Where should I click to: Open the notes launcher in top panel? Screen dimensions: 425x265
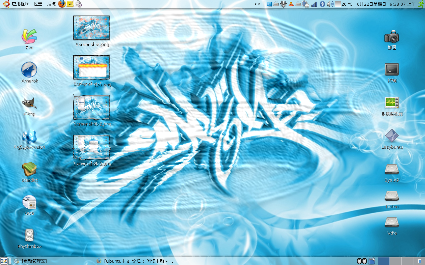pos(70,4)
